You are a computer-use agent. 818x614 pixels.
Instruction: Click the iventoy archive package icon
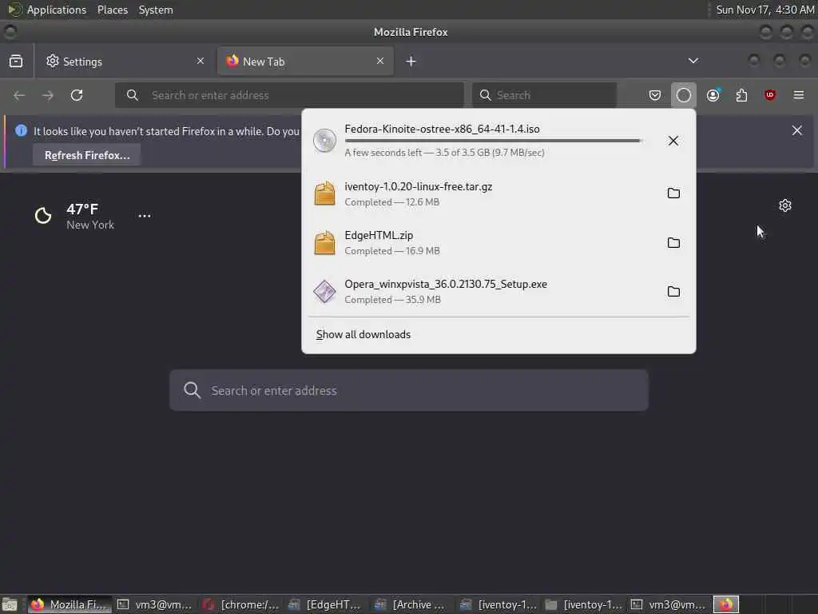pos(324,193)
